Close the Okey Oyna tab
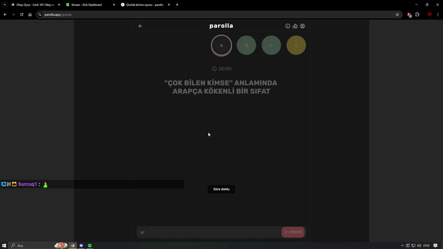The width and height of the screenshot is (443, 249). point(59,5)
